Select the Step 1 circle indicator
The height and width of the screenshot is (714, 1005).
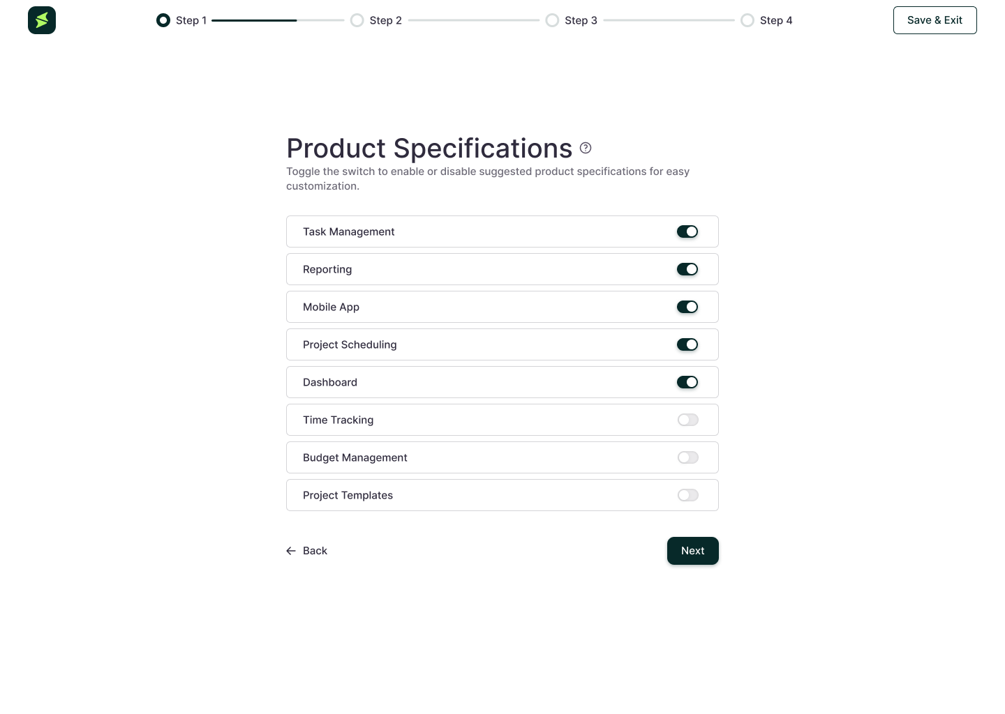(x=163, y=20)
